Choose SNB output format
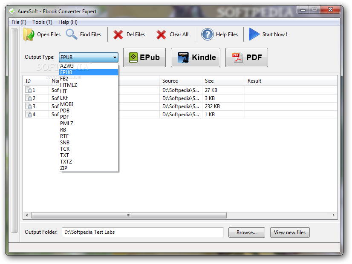Screen dimensions: 352x264 tap(89, 143)
